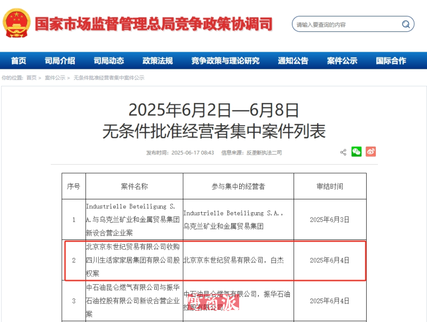Click the 序号 column header

point(74,186)
